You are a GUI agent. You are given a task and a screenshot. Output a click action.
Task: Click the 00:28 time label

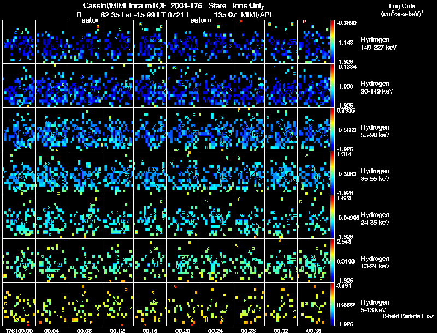pos(249,331)
